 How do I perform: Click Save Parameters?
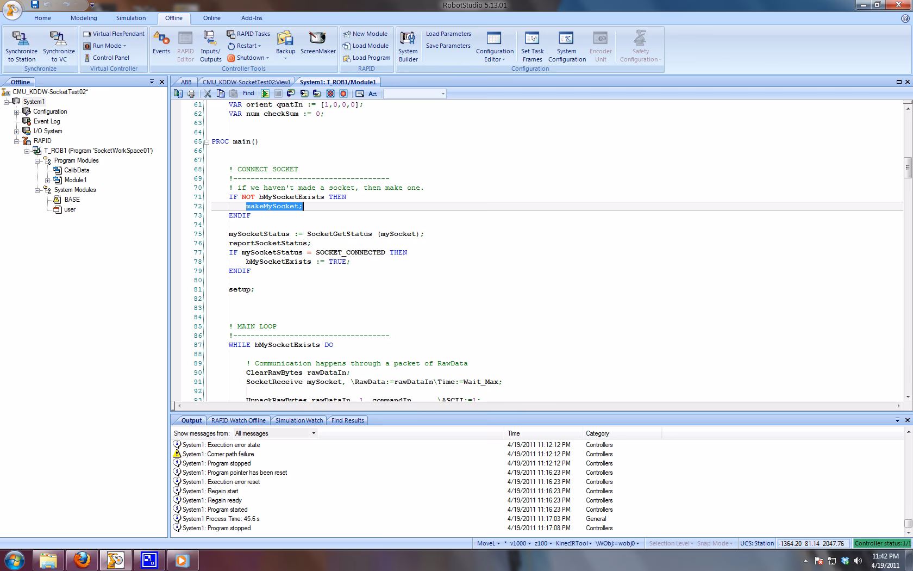[x=448, y=46]
